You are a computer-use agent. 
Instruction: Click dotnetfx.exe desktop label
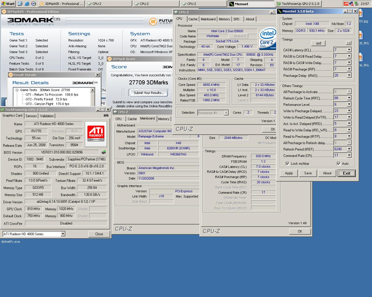coord(11,242)
